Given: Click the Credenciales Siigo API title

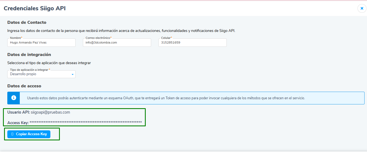Looking at the screenshot, I should click(x=35, y=8).
